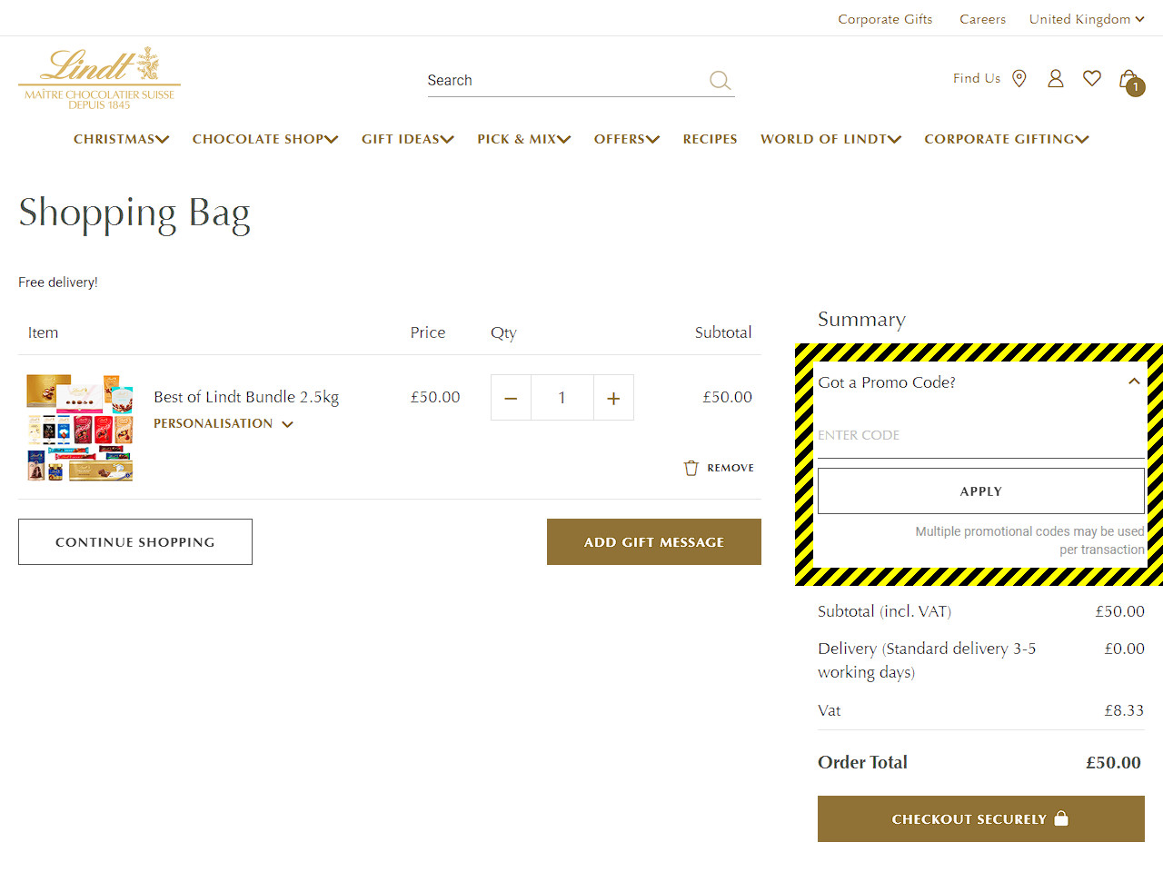
Task: Expand the Personalisation options
Action: (224, 424)
